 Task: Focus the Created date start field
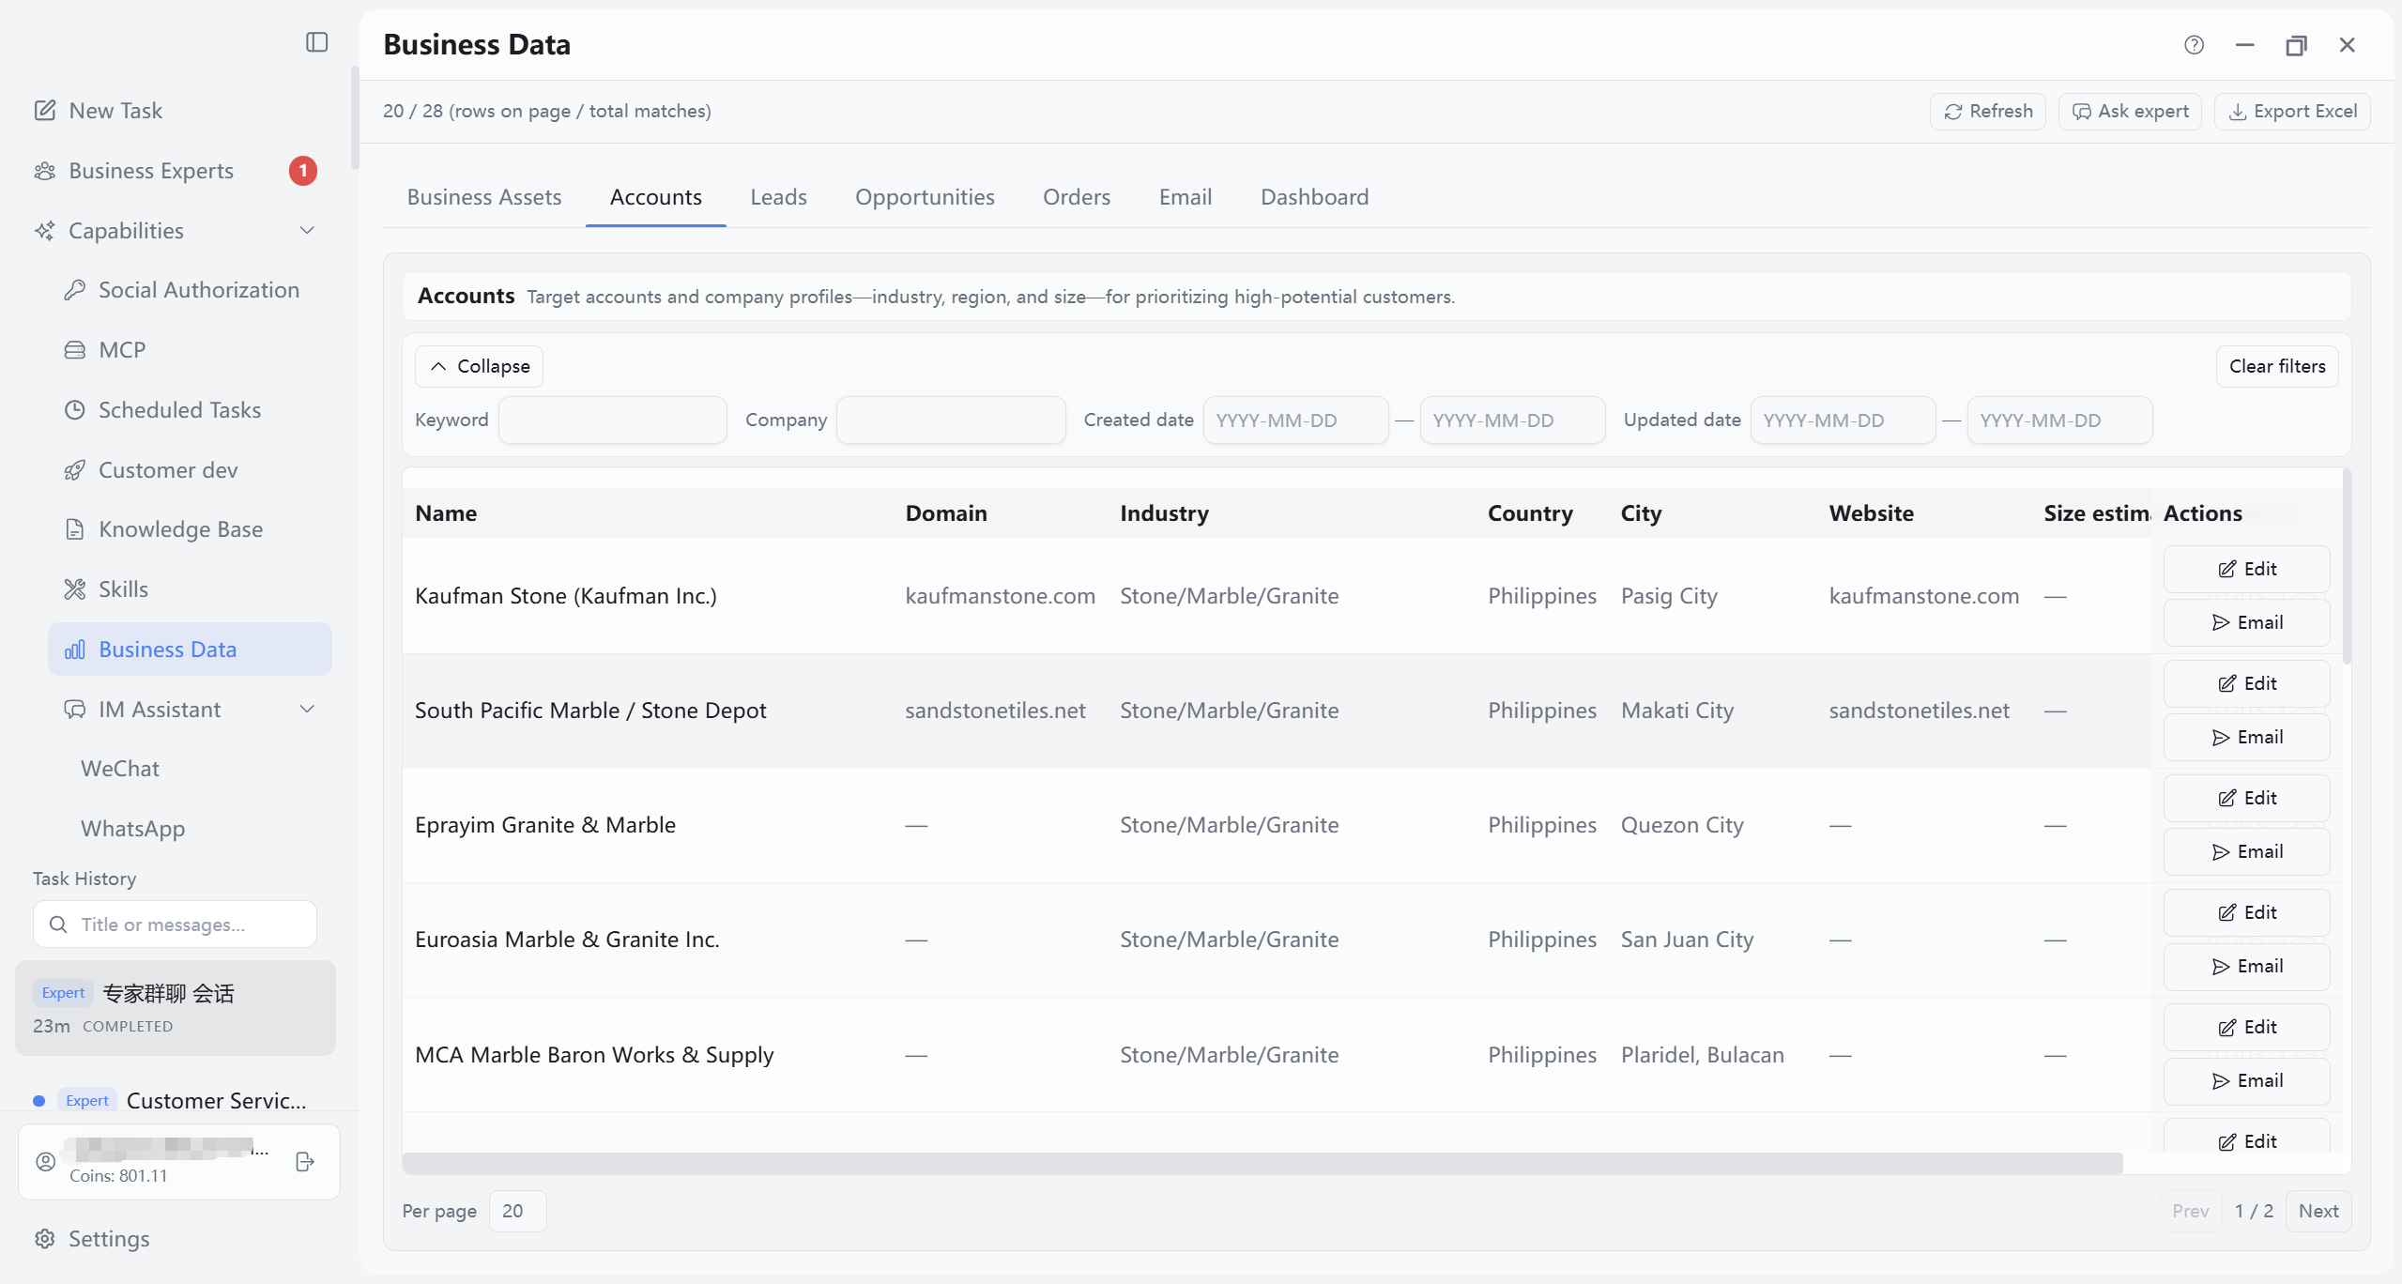click(x=1295, y=420)
